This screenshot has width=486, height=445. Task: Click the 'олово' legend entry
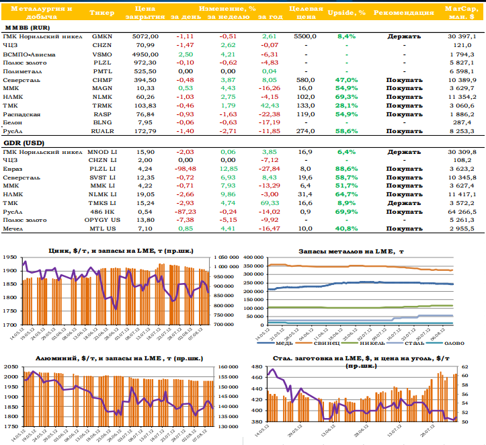(446, 343)
